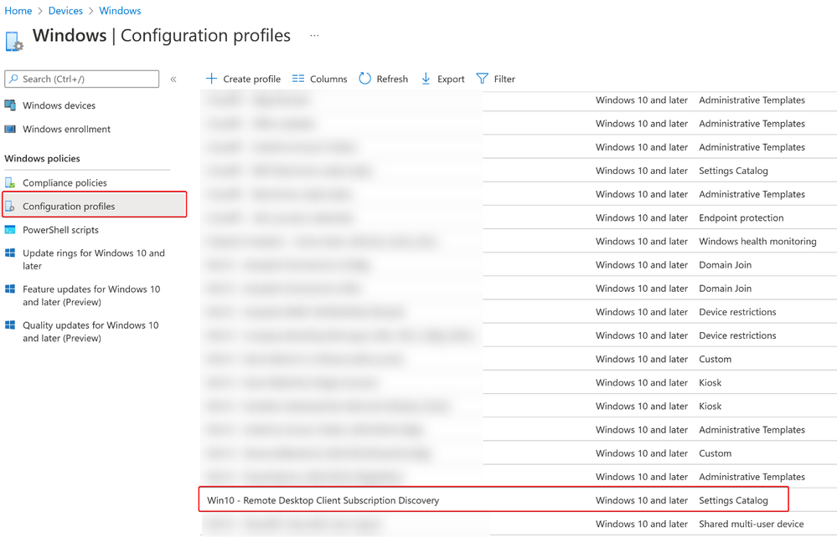Click Windows 10 and later in health monitoring row
Screen dimensions: 837x537
pyautogui.click(x=642, y=242)
